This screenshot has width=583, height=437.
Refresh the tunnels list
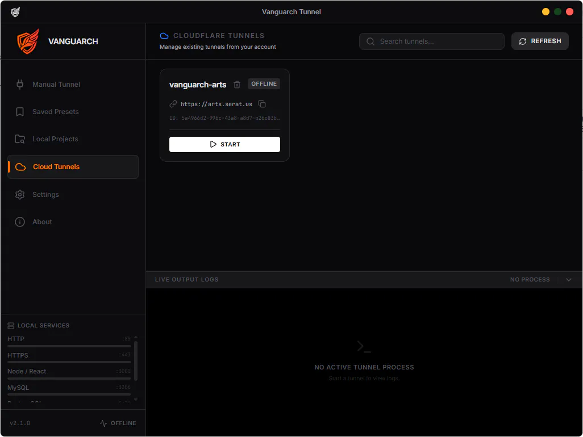pyautogui.click(x=540, y=41)
